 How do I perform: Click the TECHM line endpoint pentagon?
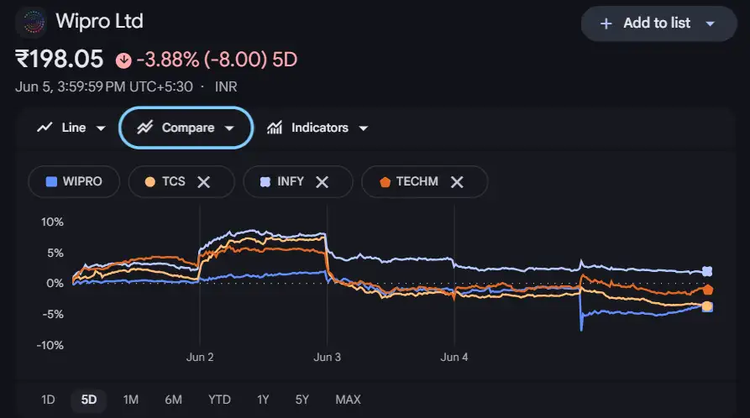pyautogui.click(x=708, y=290)
